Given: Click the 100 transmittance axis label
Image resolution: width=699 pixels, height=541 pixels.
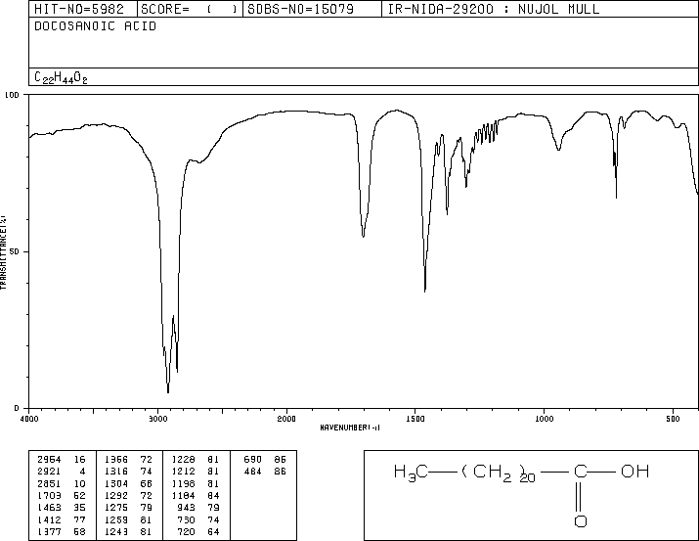Looking at the screenshot, I should (12, 95).
